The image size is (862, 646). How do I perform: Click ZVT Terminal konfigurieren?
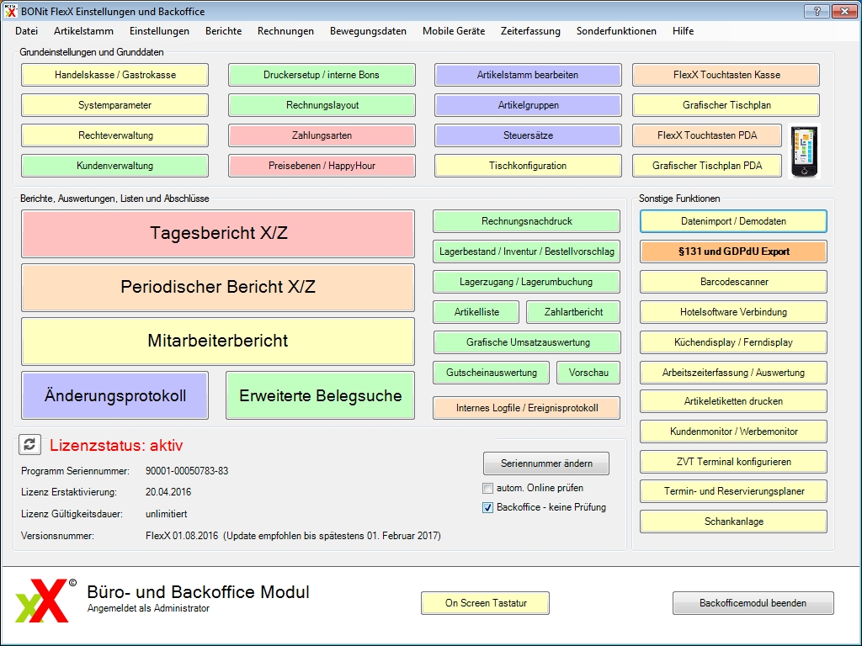(x=733, y=462)
